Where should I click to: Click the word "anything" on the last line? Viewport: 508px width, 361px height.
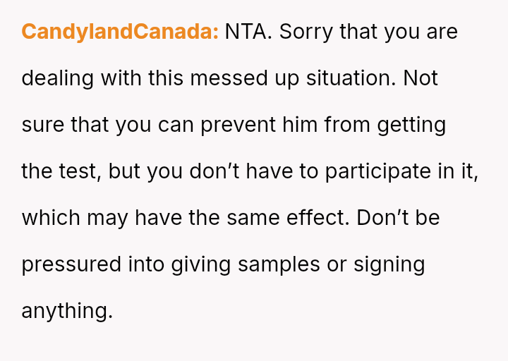coord(66,311)
